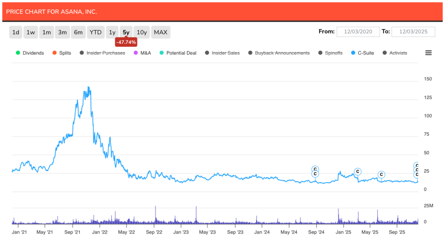Select the YTD time range
The height and width of the screenshot is (237, 445).
click(x=96, y=32)
